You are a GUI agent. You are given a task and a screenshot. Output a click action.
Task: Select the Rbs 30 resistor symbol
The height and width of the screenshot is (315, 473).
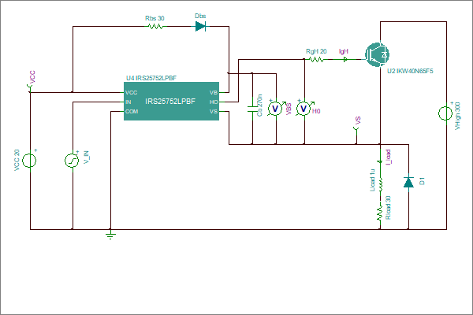click(x=155, y=27)
